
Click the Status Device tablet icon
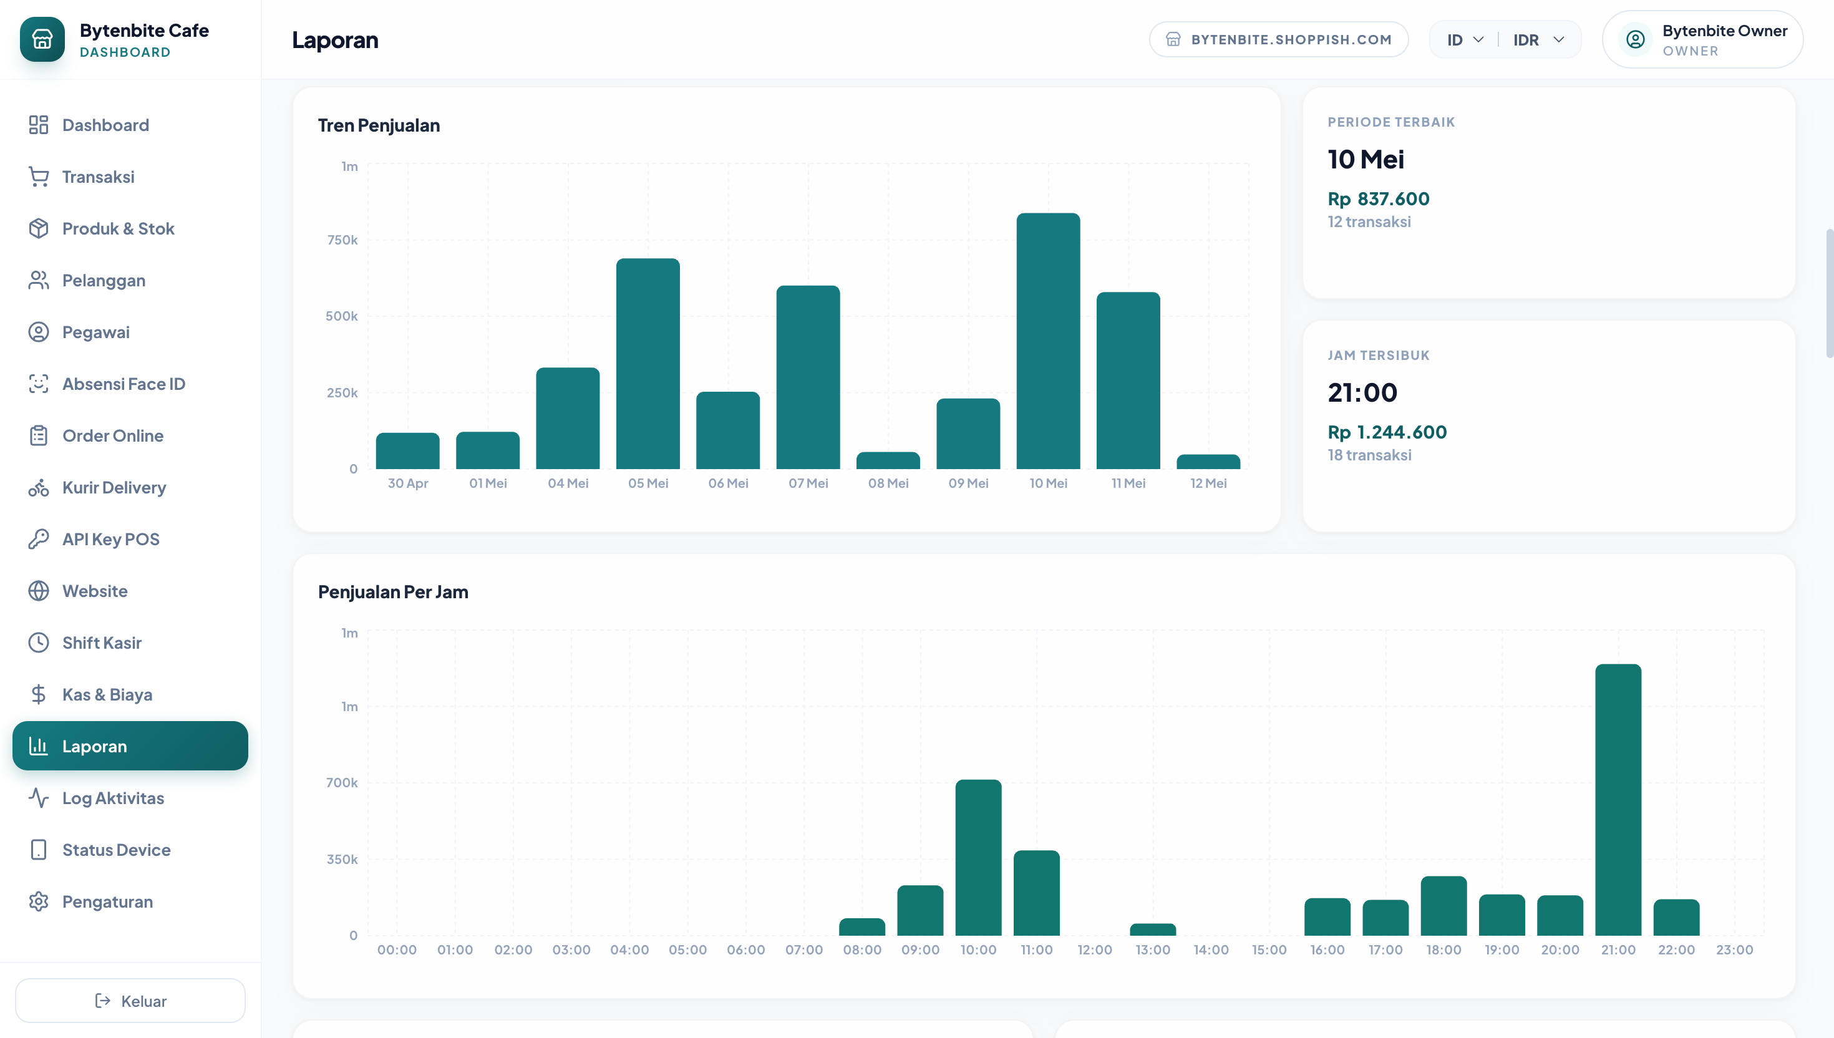pos(39,850)
